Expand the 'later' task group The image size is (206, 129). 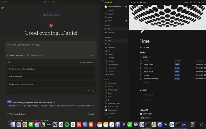click(141, 90)
